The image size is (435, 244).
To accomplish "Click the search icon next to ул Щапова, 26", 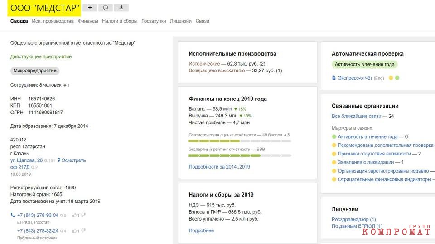I will [46, 160].
